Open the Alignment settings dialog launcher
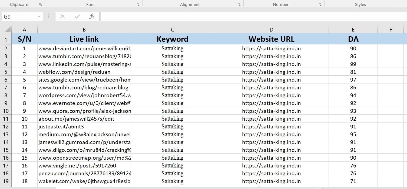Viewport: 407px width, 189px height. [239, 5]
